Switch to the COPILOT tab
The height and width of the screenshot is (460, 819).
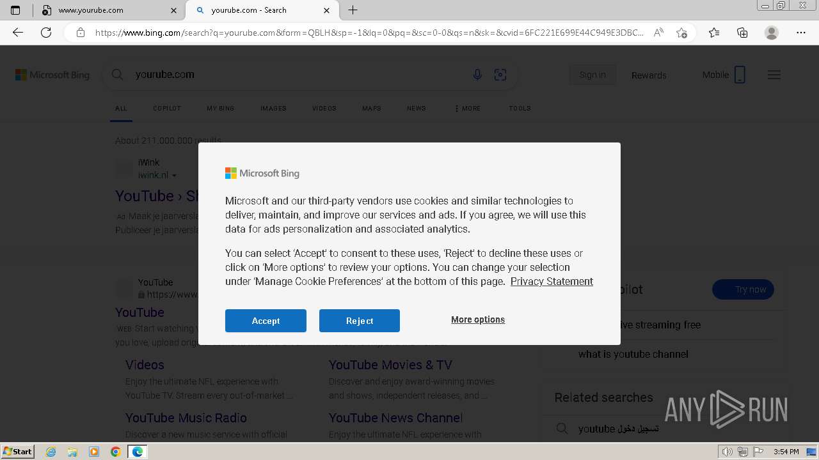167,108
